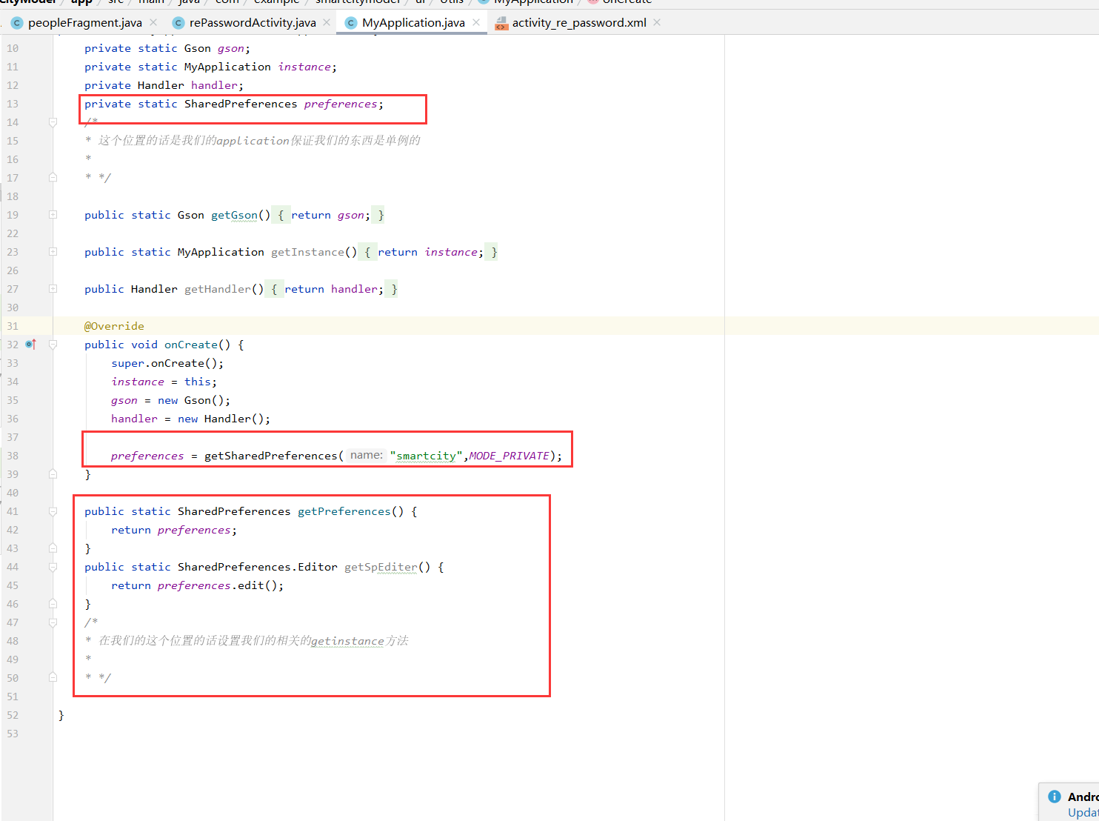Image resolution: width=1099 pixels, height=821 pixels.
Task: Close the rePasswordActivity.java tab
Action: tap(326, 22)
